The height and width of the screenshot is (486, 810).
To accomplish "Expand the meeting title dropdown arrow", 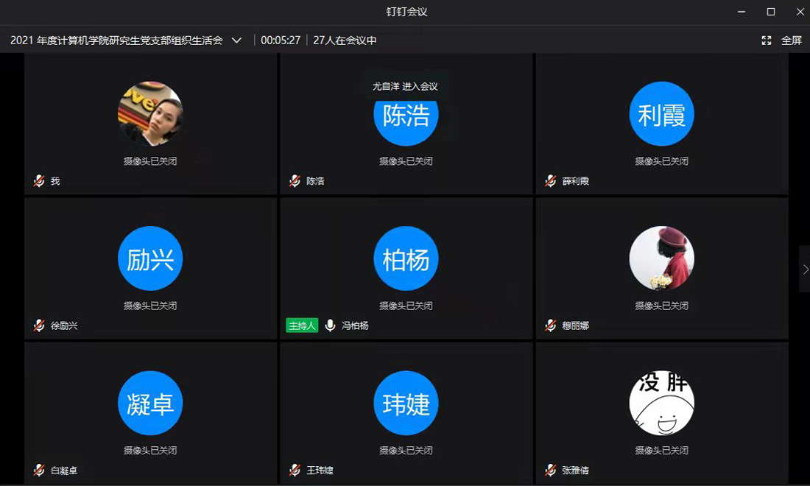I will tap(236, 40).
